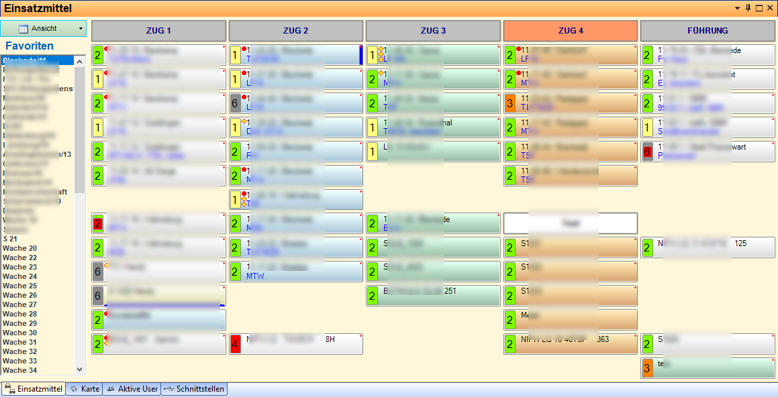Open the panel options dropdown arrow

(738, 8)
